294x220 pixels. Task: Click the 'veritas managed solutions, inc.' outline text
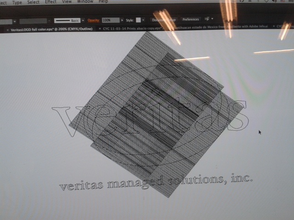point(156,182)
